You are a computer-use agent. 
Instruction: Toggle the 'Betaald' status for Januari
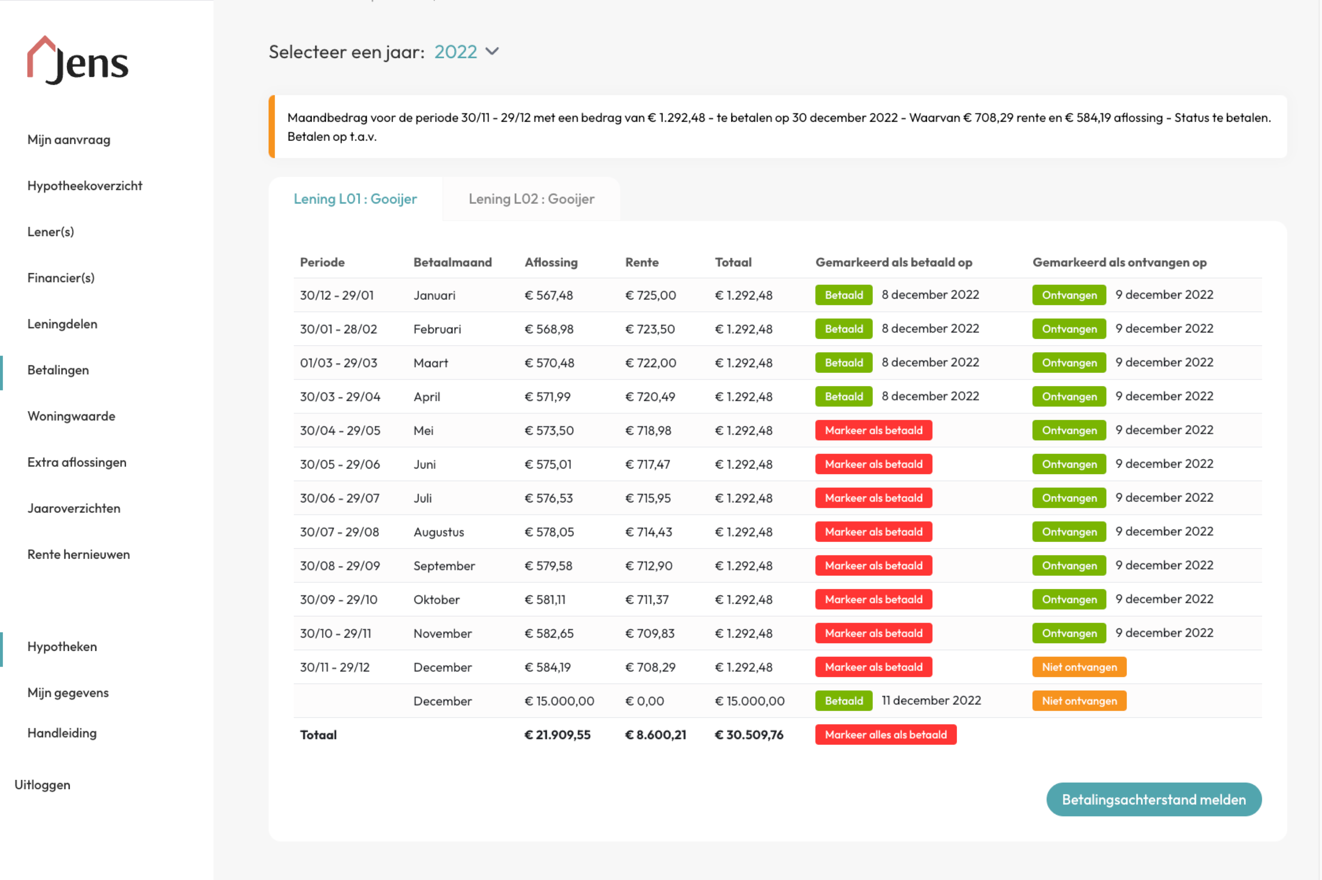[x=843, y=295]
